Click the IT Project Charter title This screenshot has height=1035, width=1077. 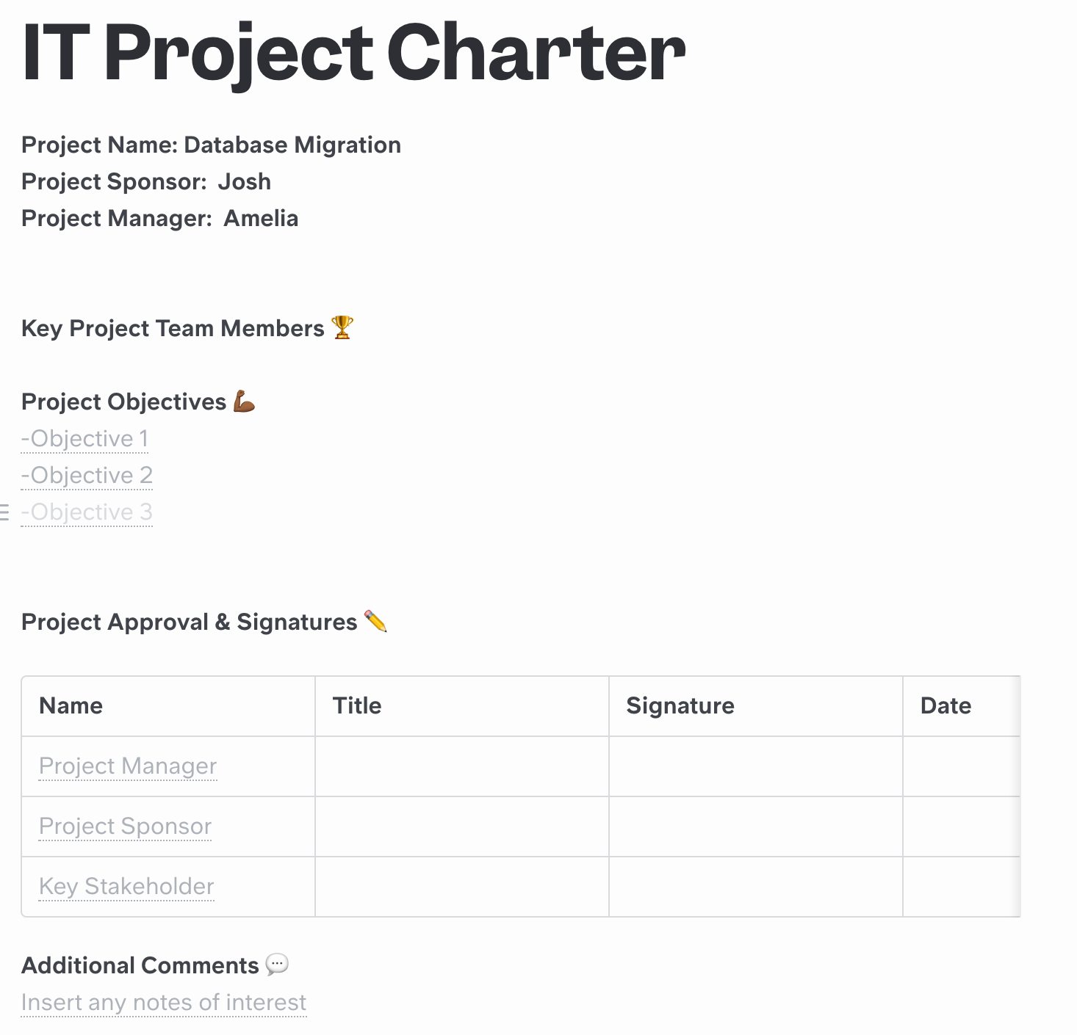(x=353, y=53)
